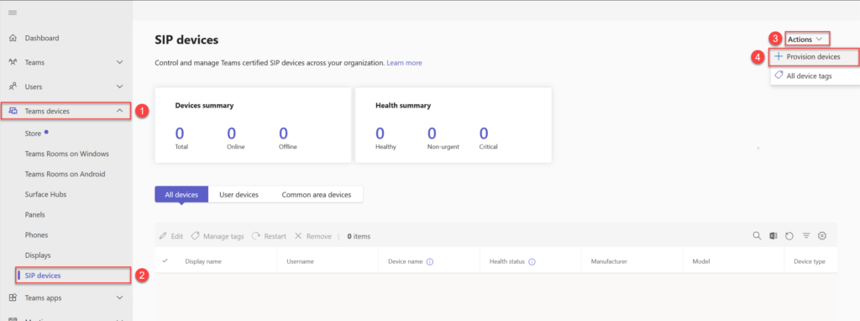860x321 pixels.
Task: Expand the Teams section chevron
Action: coord(120,62)
